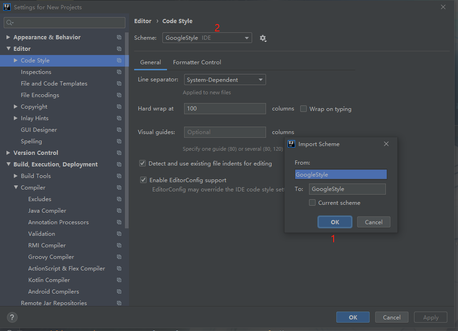
Task: Click the search magnifier icon in the settings filter
Action: pyautogui.click(x=10, y=23)
